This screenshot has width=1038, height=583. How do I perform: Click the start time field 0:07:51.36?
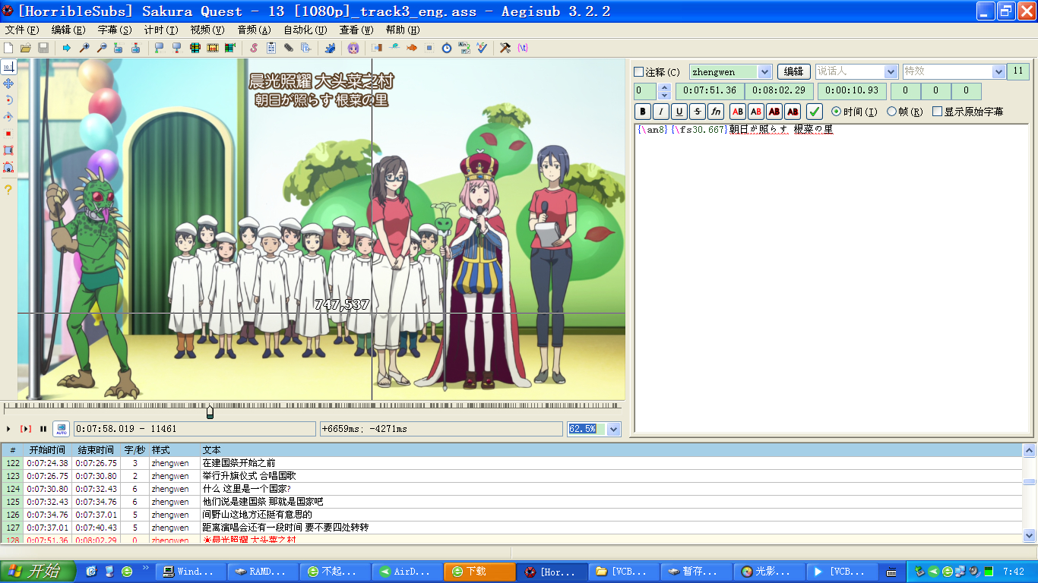click(x=709, y=90)
